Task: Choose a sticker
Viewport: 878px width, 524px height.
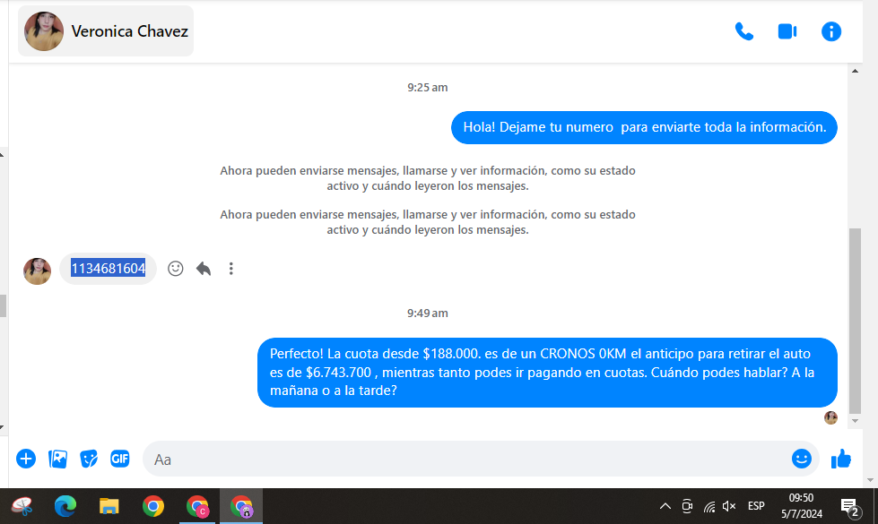Action: 89,459
